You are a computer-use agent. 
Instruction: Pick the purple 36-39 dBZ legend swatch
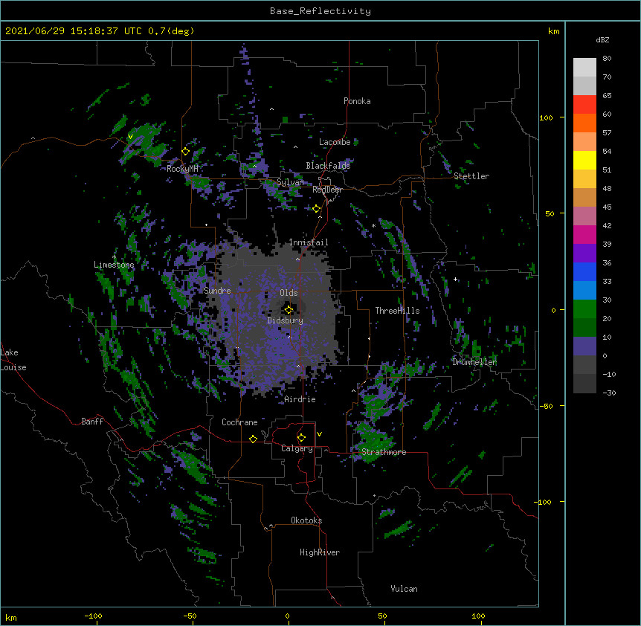click(x=584, y=254)
